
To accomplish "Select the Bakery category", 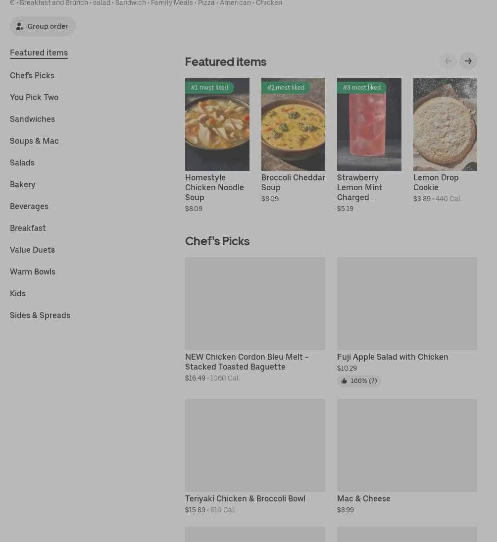I will click(22, 184).
